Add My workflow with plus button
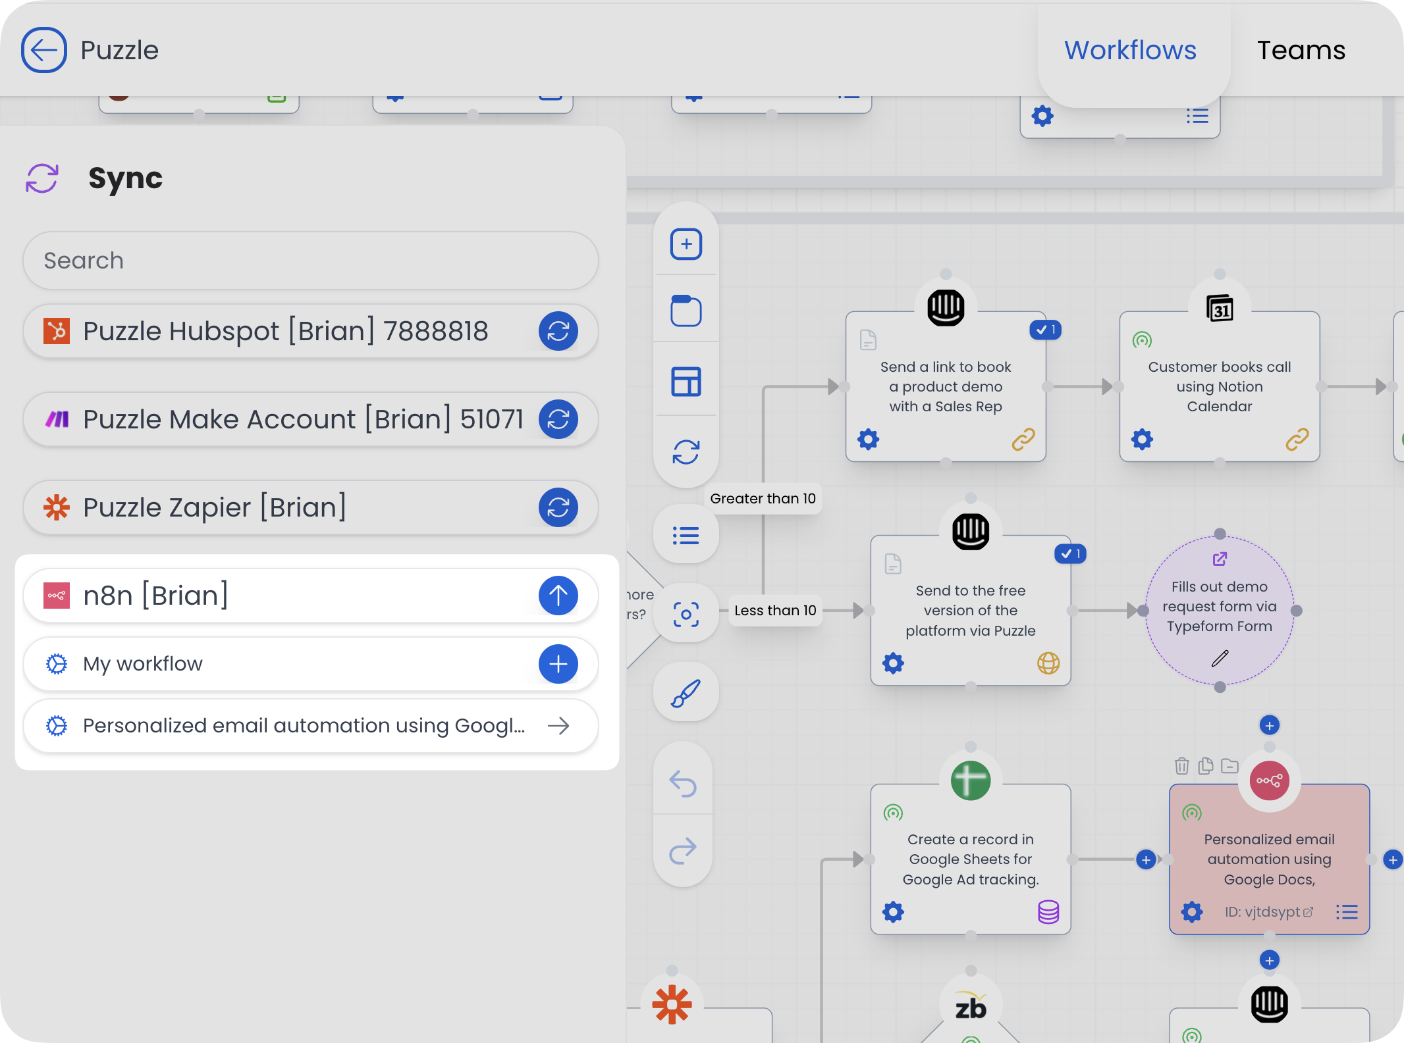The height and width of the screenshot is (1043, 1404). (x=558, y=664)
